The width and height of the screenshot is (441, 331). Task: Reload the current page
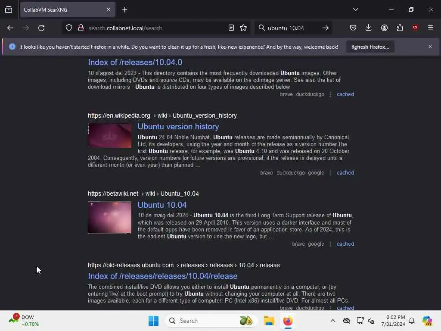[x=41, y=28]
